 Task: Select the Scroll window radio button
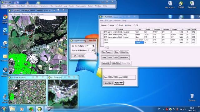(117, 26)
